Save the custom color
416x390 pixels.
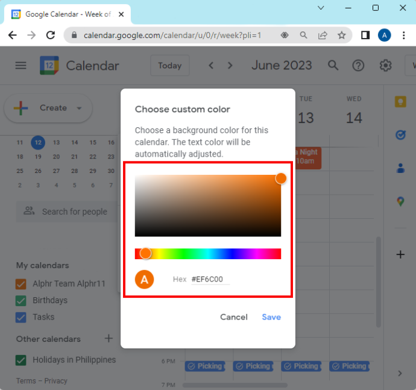[271, 317]
